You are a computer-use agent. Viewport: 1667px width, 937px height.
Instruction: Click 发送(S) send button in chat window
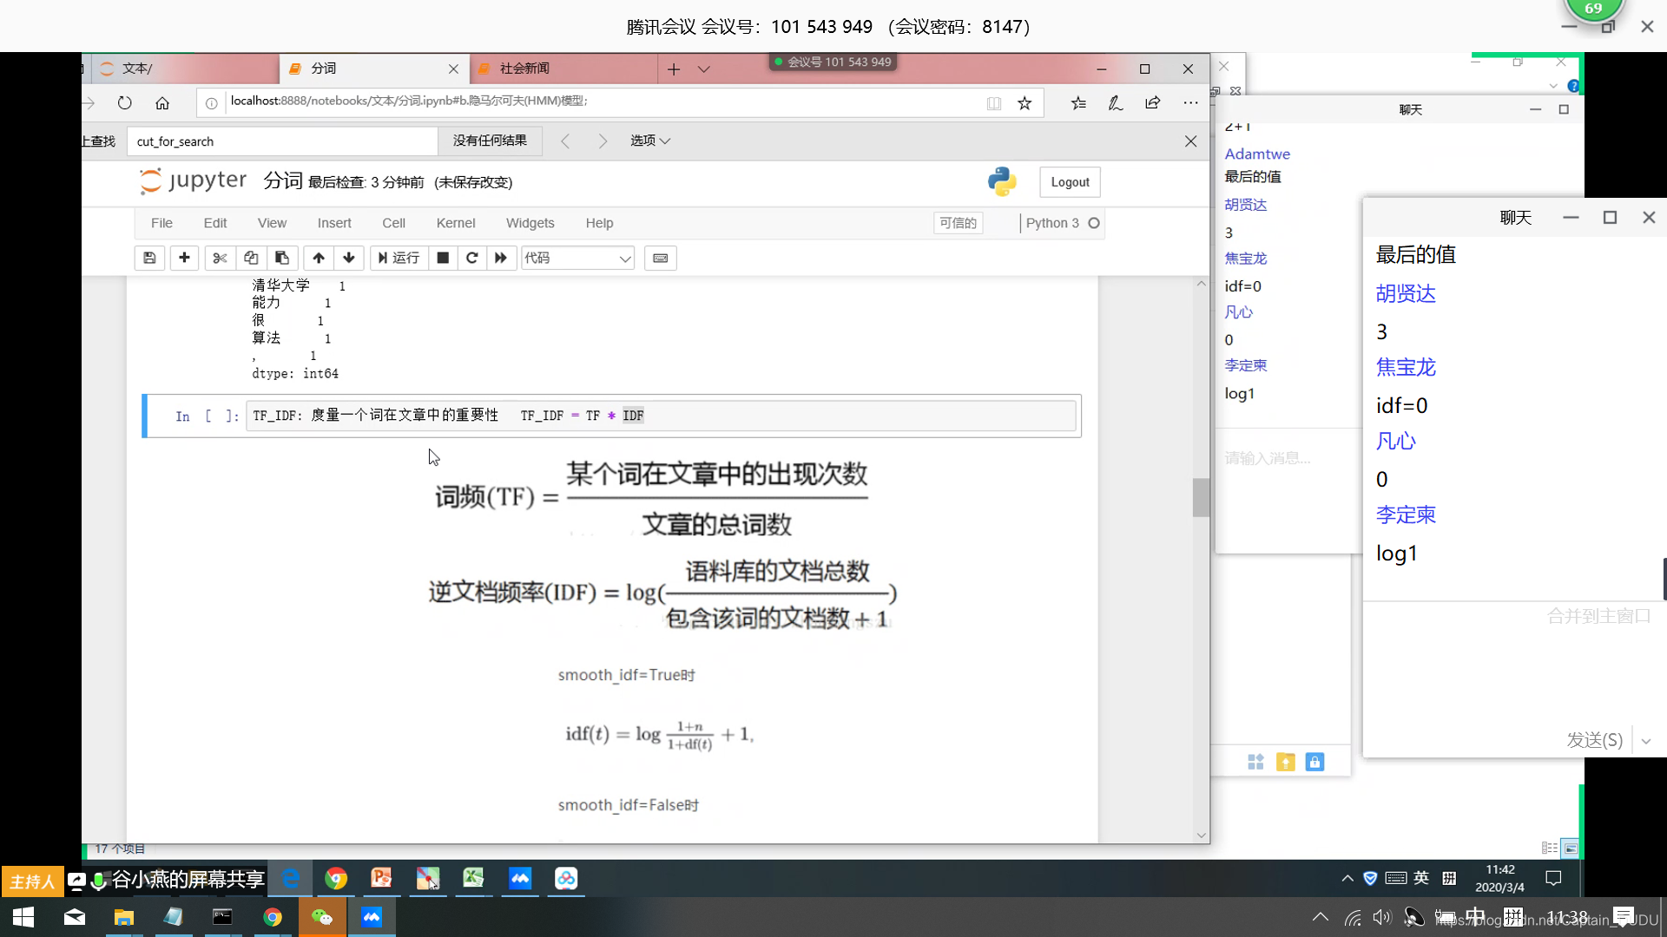pyautogui.click(x=1594, y=739)
